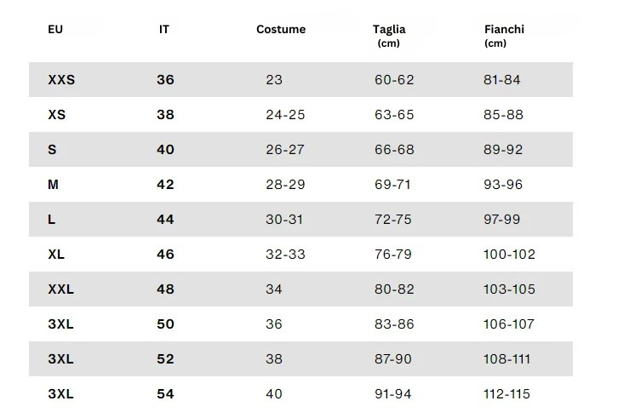
Task: Click the XXL size label
Action: click(x=61, y=289)
